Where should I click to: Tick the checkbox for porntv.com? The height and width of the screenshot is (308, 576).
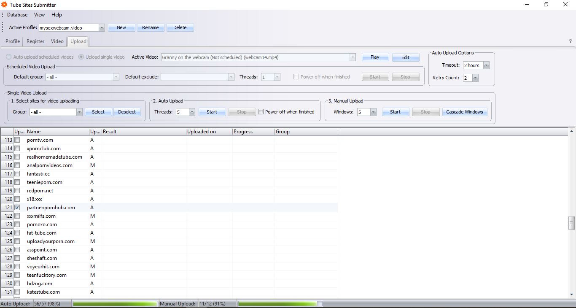coord(17,140)
